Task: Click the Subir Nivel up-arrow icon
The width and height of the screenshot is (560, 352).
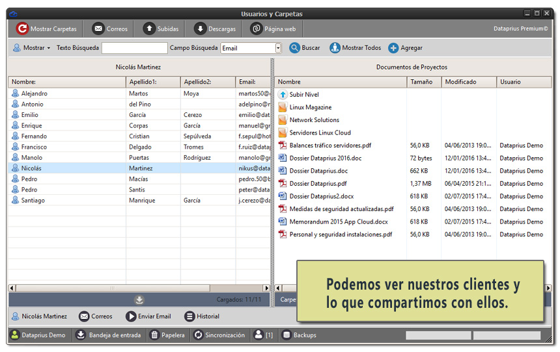Action: (283, 94)
